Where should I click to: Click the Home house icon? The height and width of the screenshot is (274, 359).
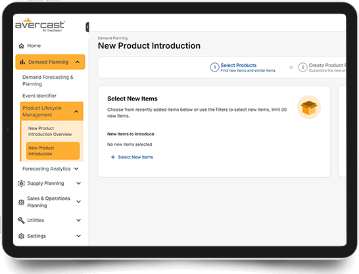pyautogui.click(x=21, y=46)
